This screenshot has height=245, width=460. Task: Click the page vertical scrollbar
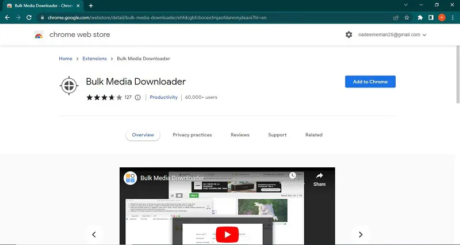458,74
